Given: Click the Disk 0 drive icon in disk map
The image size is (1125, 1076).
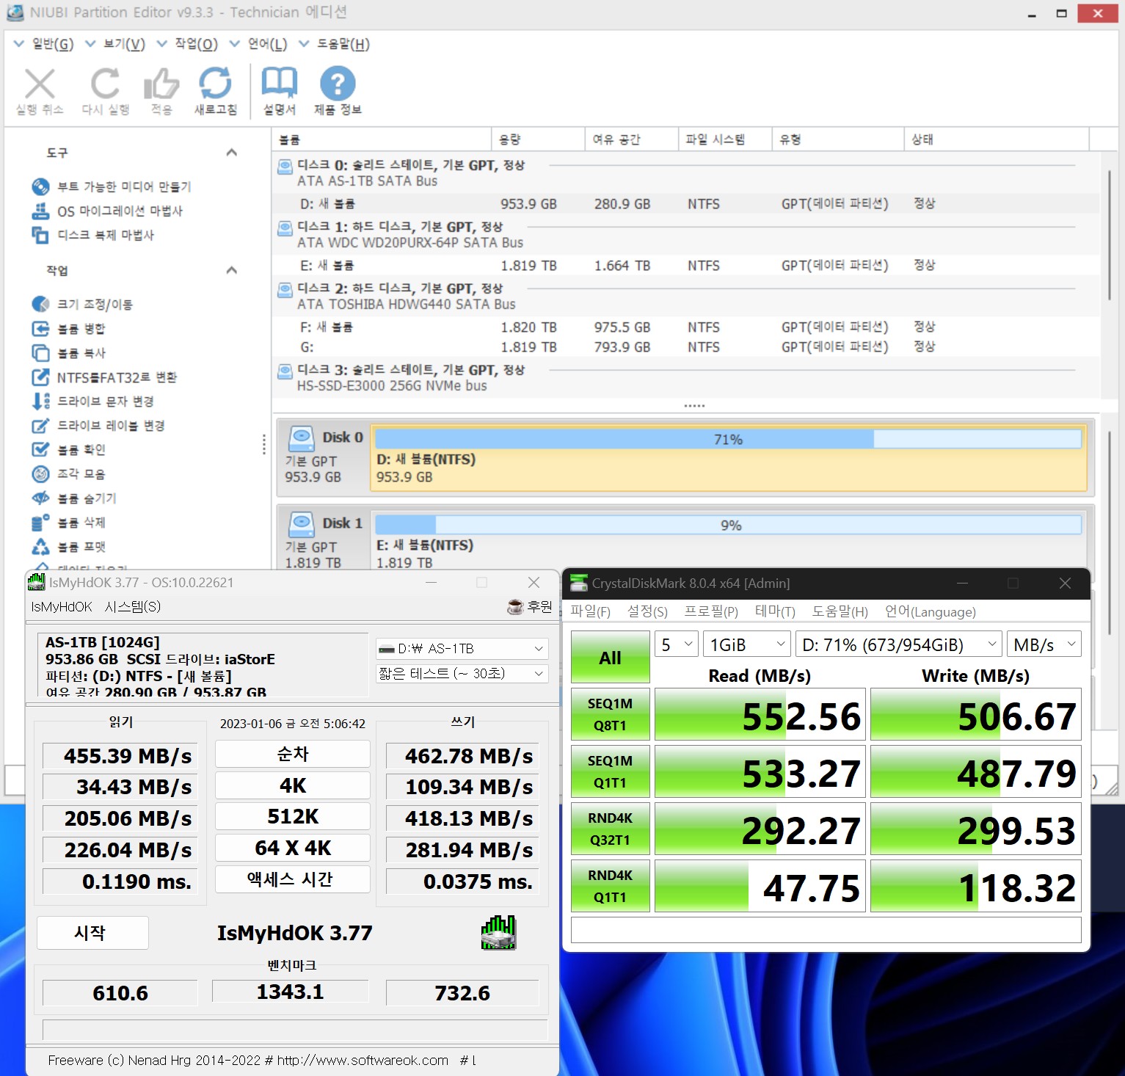Looking at the screenshot, I should coord(302,437).
